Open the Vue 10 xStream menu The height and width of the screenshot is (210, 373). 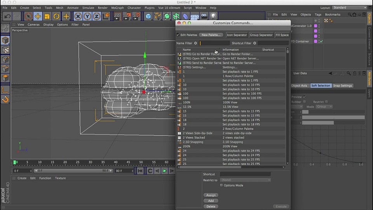pyautogui.click(x=169, y=8)
